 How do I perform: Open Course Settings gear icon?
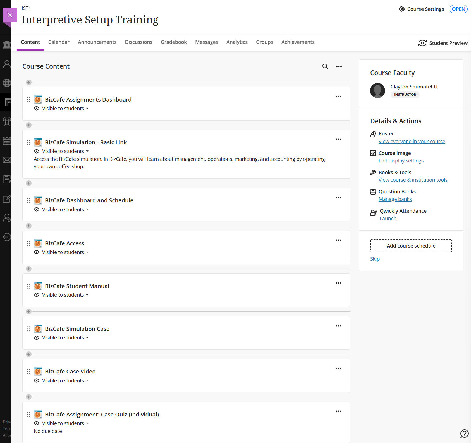tap(401, 9)
